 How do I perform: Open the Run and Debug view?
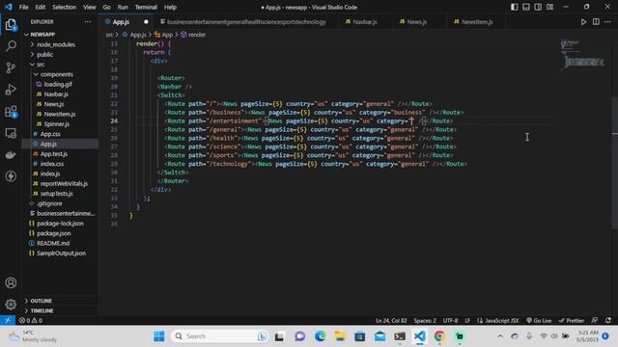coord(11,90)
